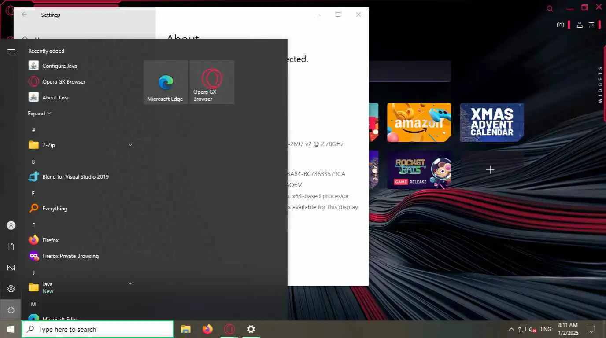The height and width of the screenshot is (338, 606).
Task: Open Opera GX easy setup menu
Action: point(591,25)
